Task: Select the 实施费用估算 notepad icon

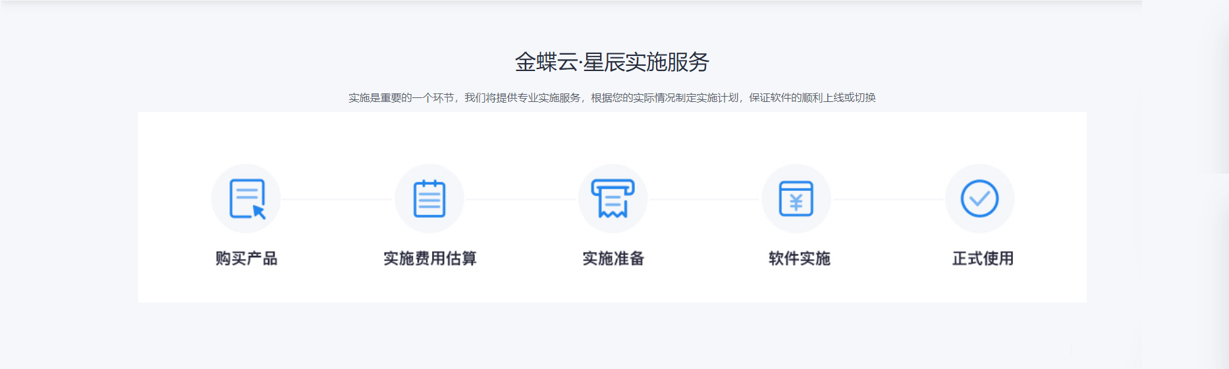Action: (x=429, y=199)
